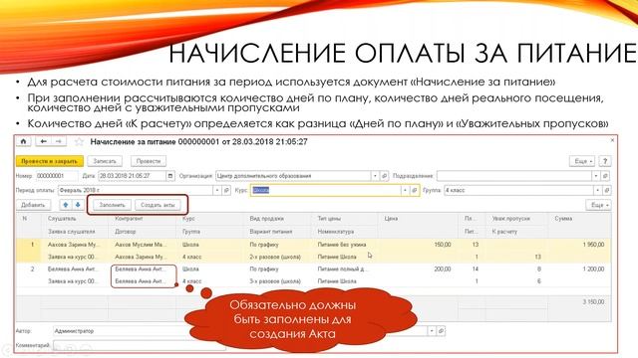Close the document with the X icon
Viewport: 638px width, 358px height.
[612, 140]
